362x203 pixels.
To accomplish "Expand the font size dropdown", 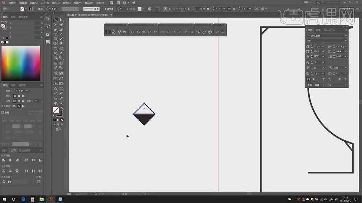I will coord(323,47).
